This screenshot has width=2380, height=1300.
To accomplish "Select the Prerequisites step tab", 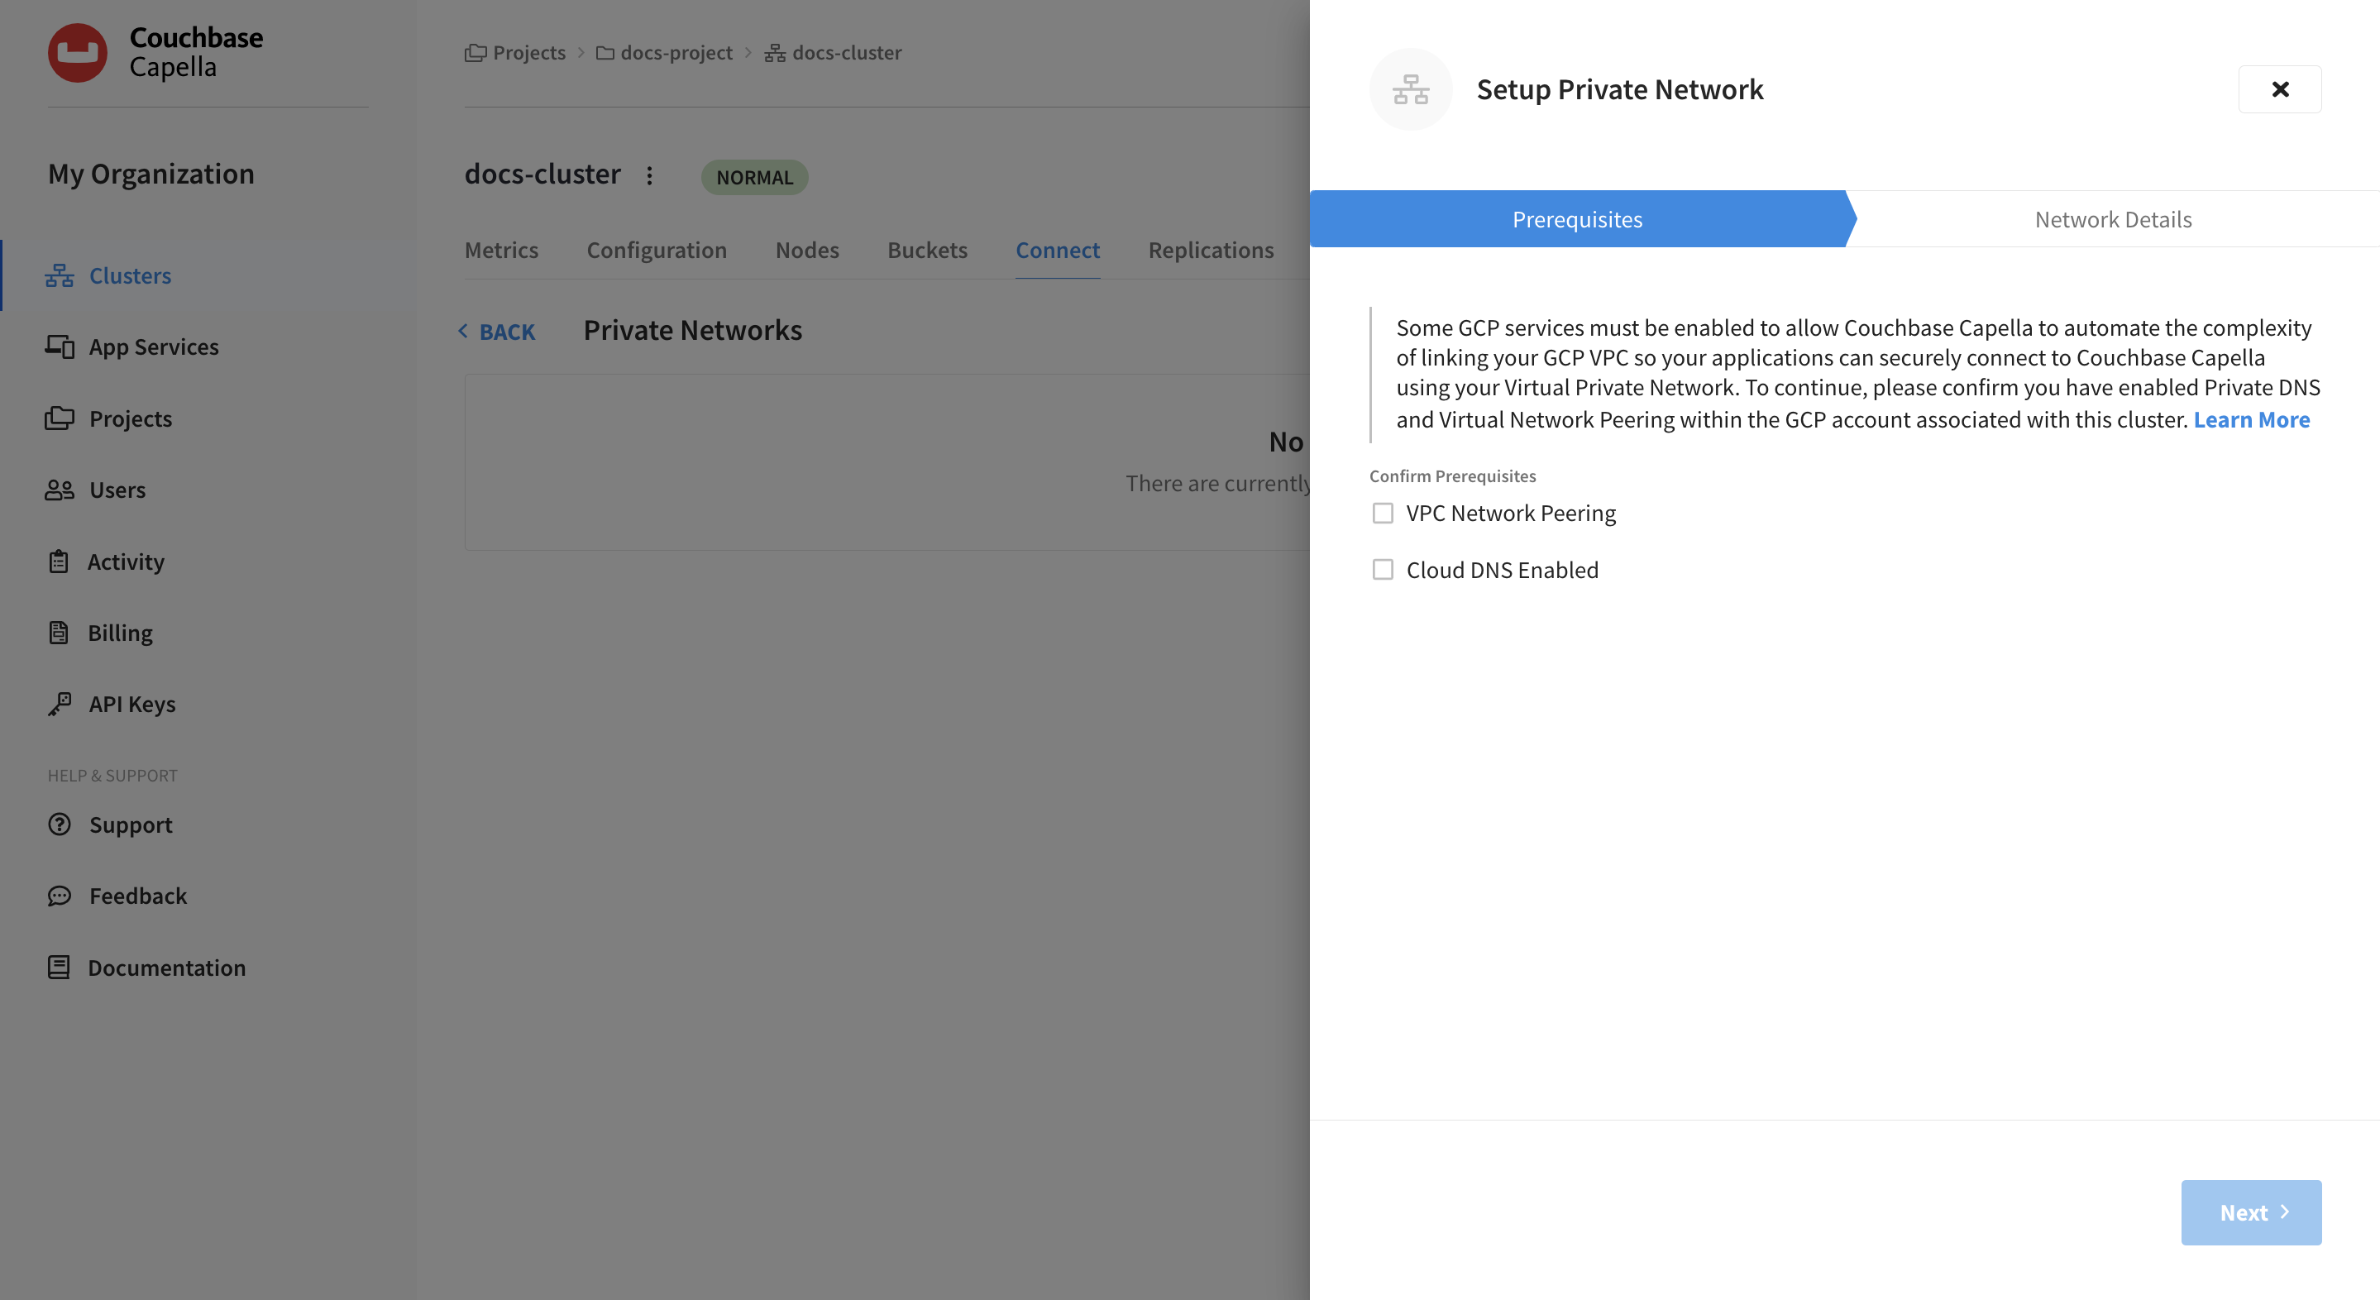I will point(1576,220).
